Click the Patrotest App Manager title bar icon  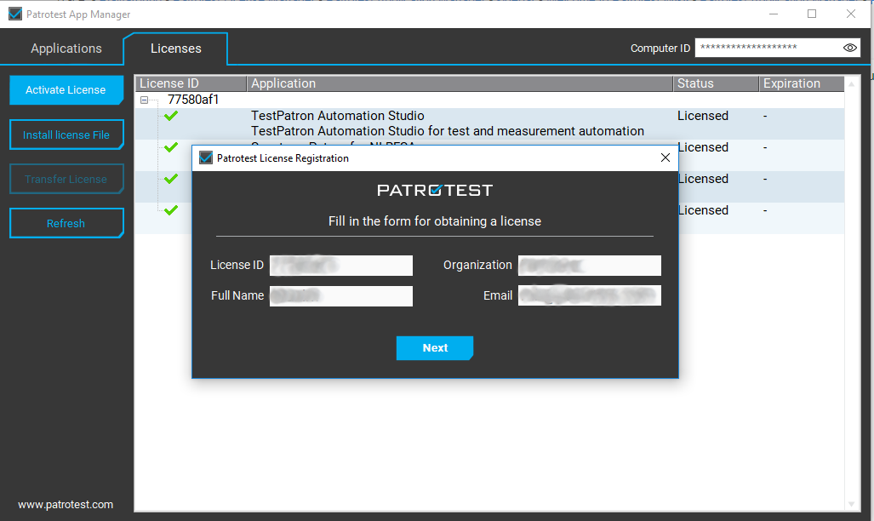tap(14, 14)
